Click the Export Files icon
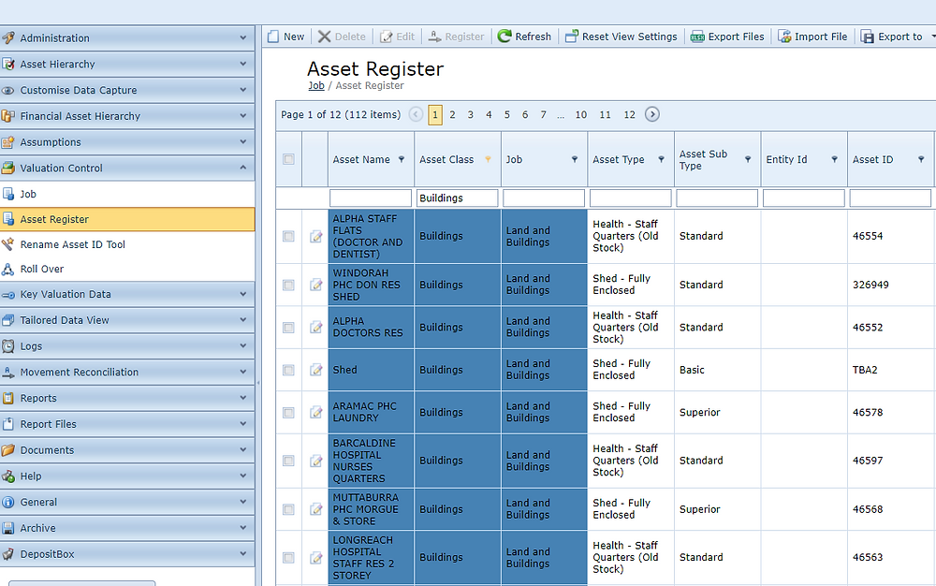The width and height of the screenshot is (936, 586). pyautogui.click(x=697, y=37)
